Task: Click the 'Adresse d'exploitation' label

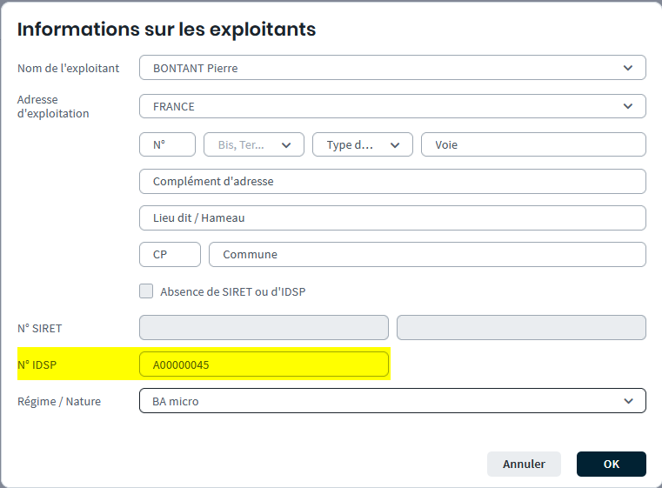Action: tap(53, 106)
